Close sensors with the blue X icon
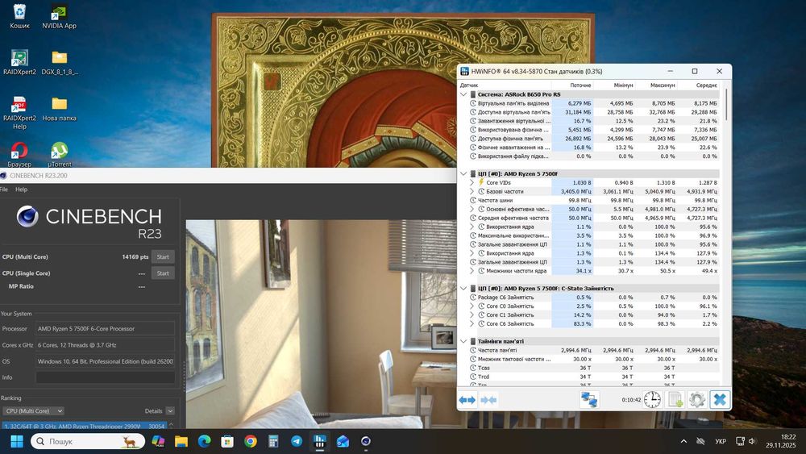This screenshot has width=806, height=454. [x=720, y=399]
